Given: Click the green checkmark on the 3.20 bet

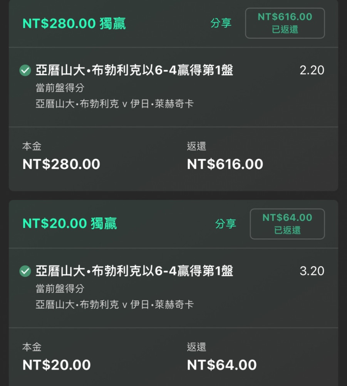Looking at the screenshot, I should pos(25,271).
